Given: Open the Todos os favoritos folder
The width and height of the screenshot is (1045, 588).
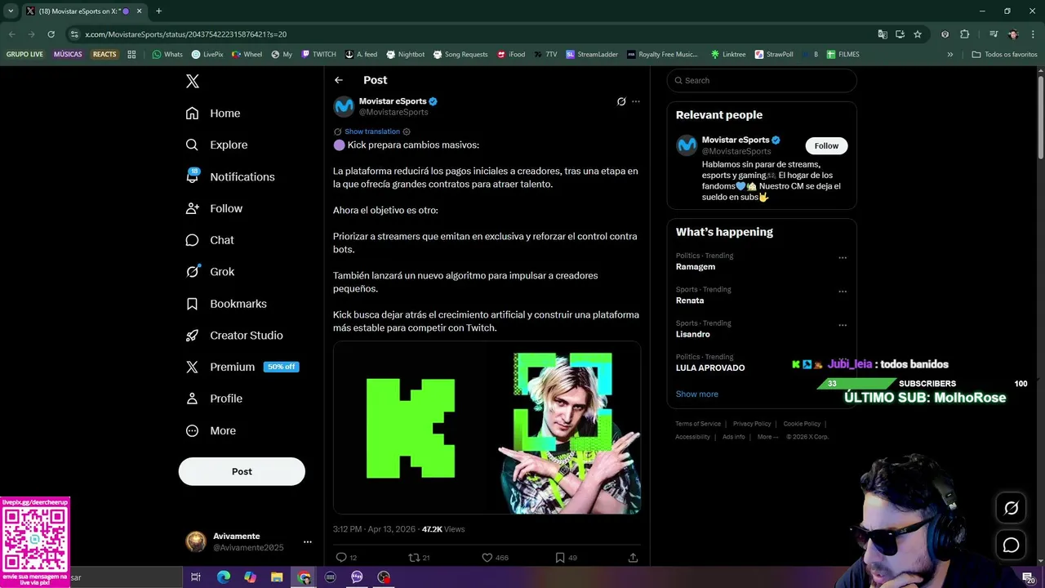Looking at the screenshot, I should [1005, 55].
